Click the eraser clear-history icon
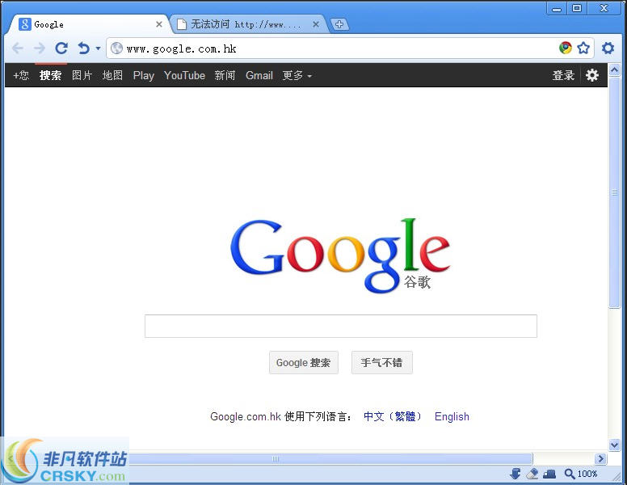Screen dimensions: 627x485 (x=532, y=474)
